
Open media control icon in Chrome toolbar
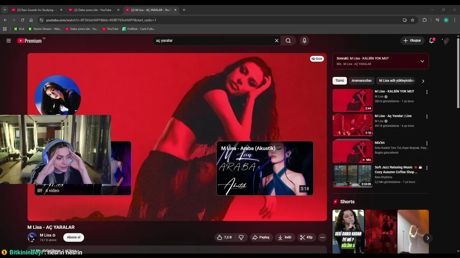437,20
